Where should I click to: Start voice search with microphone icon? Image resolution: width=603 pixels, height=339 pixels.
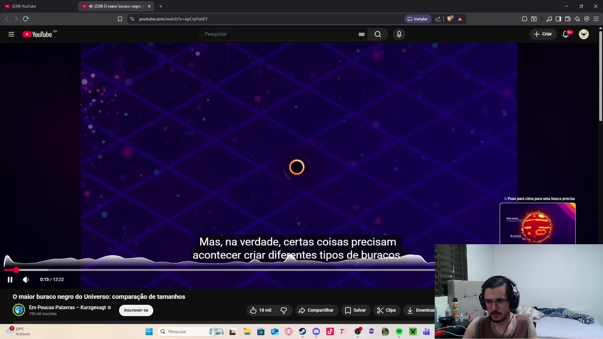click(399, 34)
